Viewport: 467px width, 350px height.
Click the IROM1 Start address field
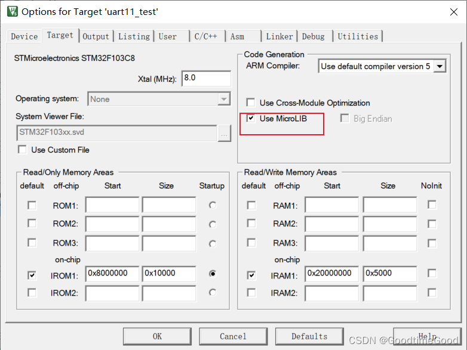(x=112, y=274)
